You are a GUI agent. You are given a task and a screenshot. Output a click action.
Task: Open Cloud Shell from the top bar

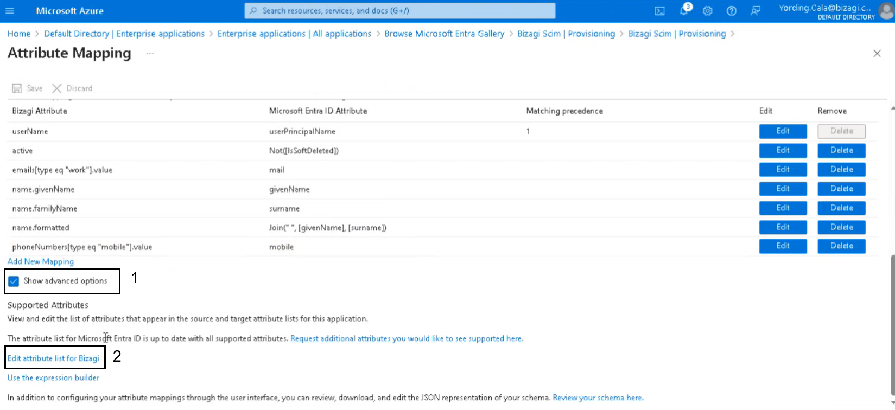[659, 11]
